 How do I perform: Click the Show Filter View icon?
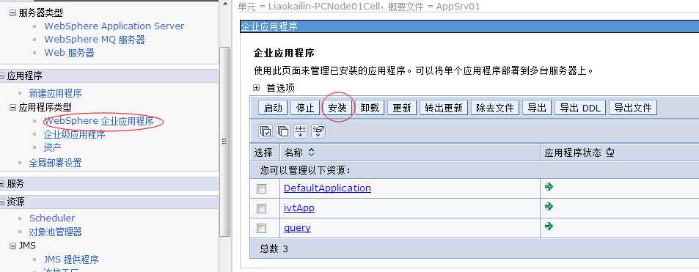[x=301, y=131]
